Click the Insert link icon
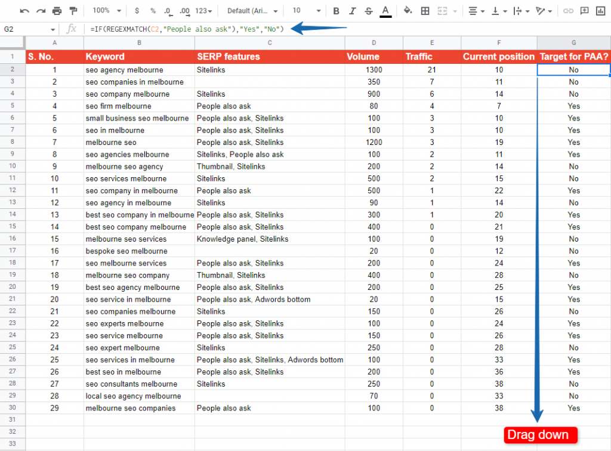Image resolution: width=611 pixels, height=451 pixels. (568, 11)
